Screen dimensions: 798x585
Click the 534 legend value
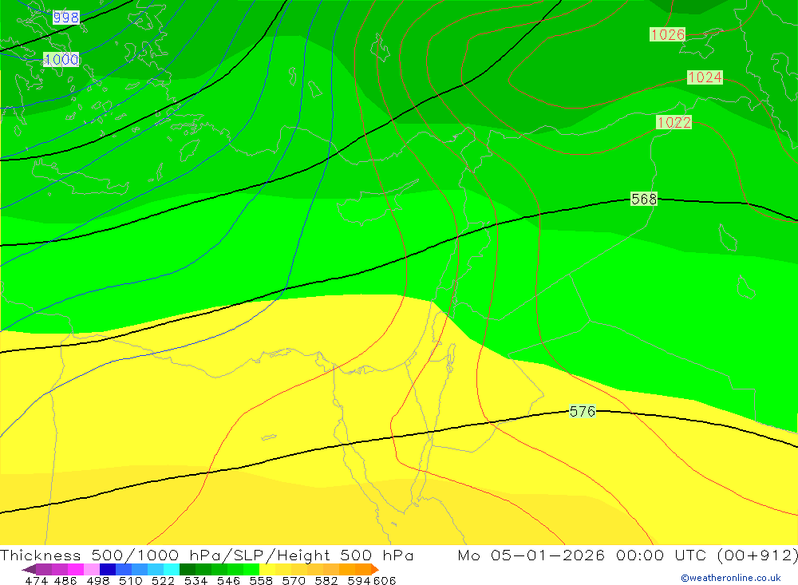(196, 580)
